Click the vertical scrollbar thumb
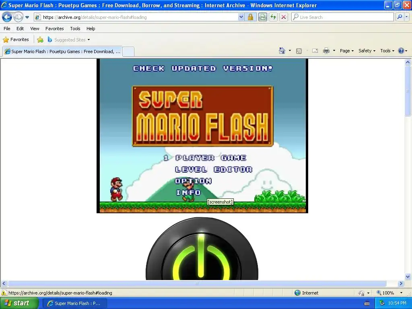The image size is (412, 309). point(408,91)
